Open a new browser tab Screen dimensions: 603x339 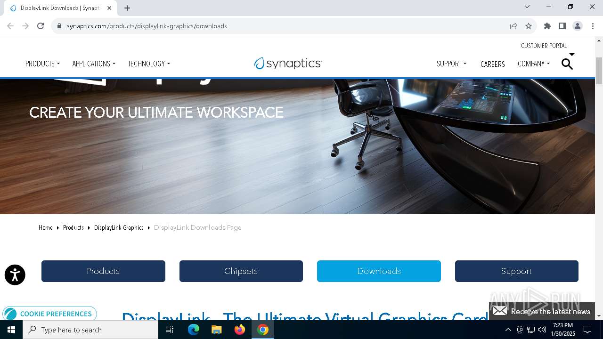127,8
